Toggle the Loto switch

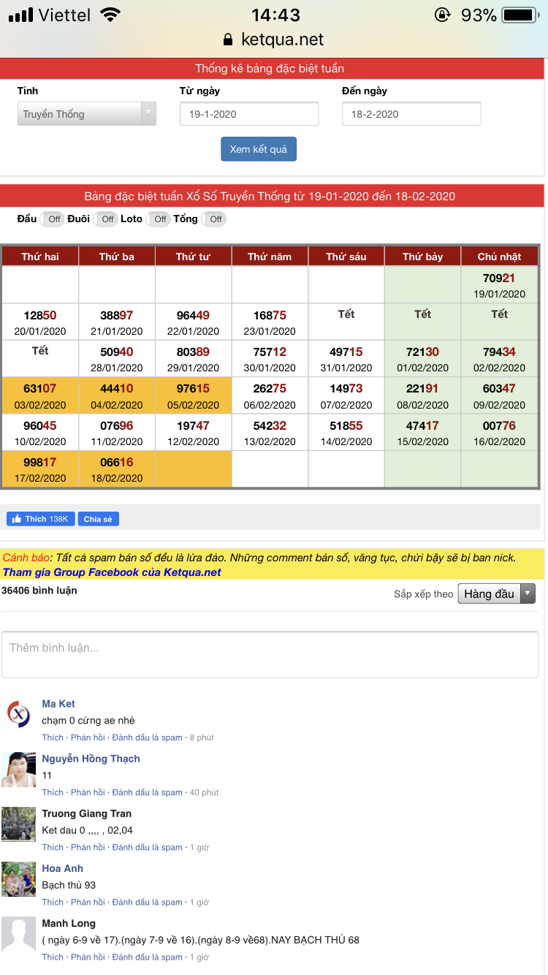click(158, 219)
